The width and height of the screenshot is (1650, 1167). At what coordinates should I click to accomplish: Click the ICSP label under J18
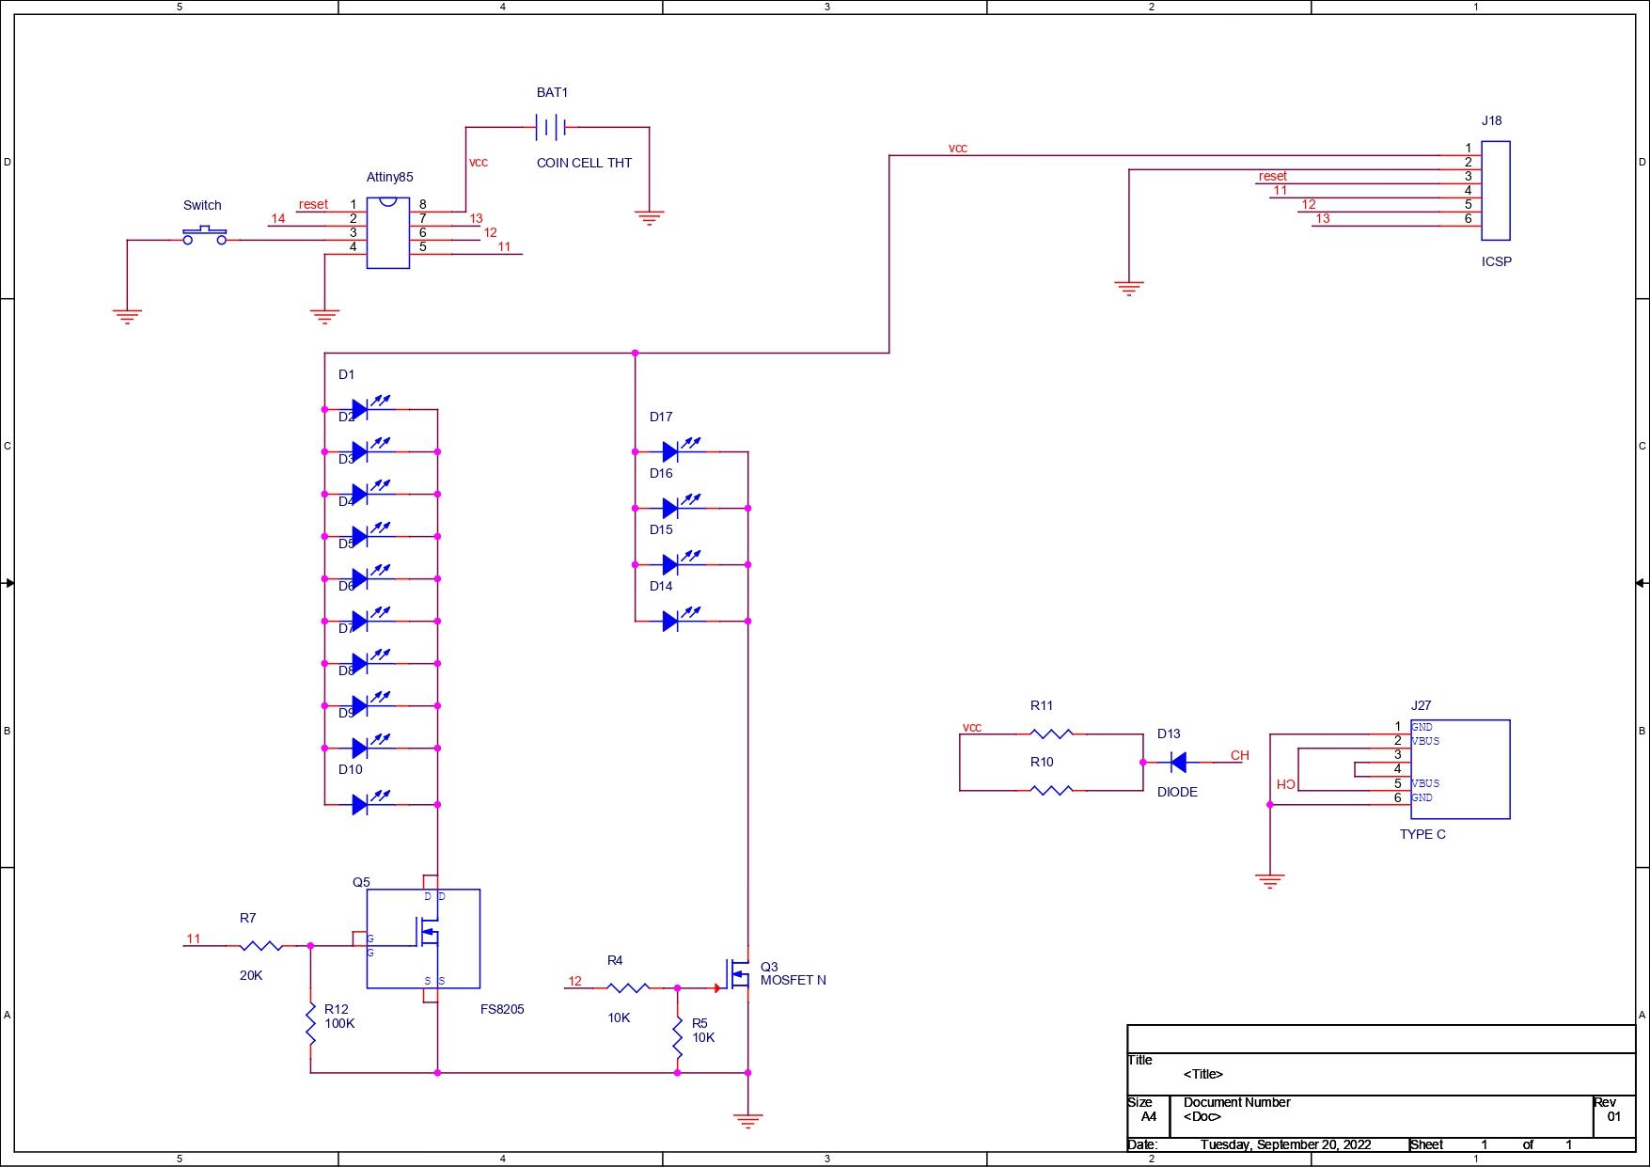pos(1497,261)
